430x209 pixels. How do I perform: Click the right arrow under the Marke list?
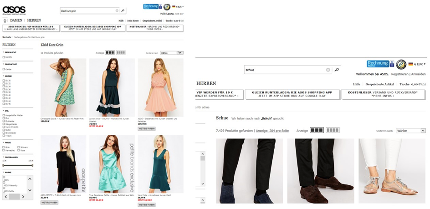click(23, 197)
